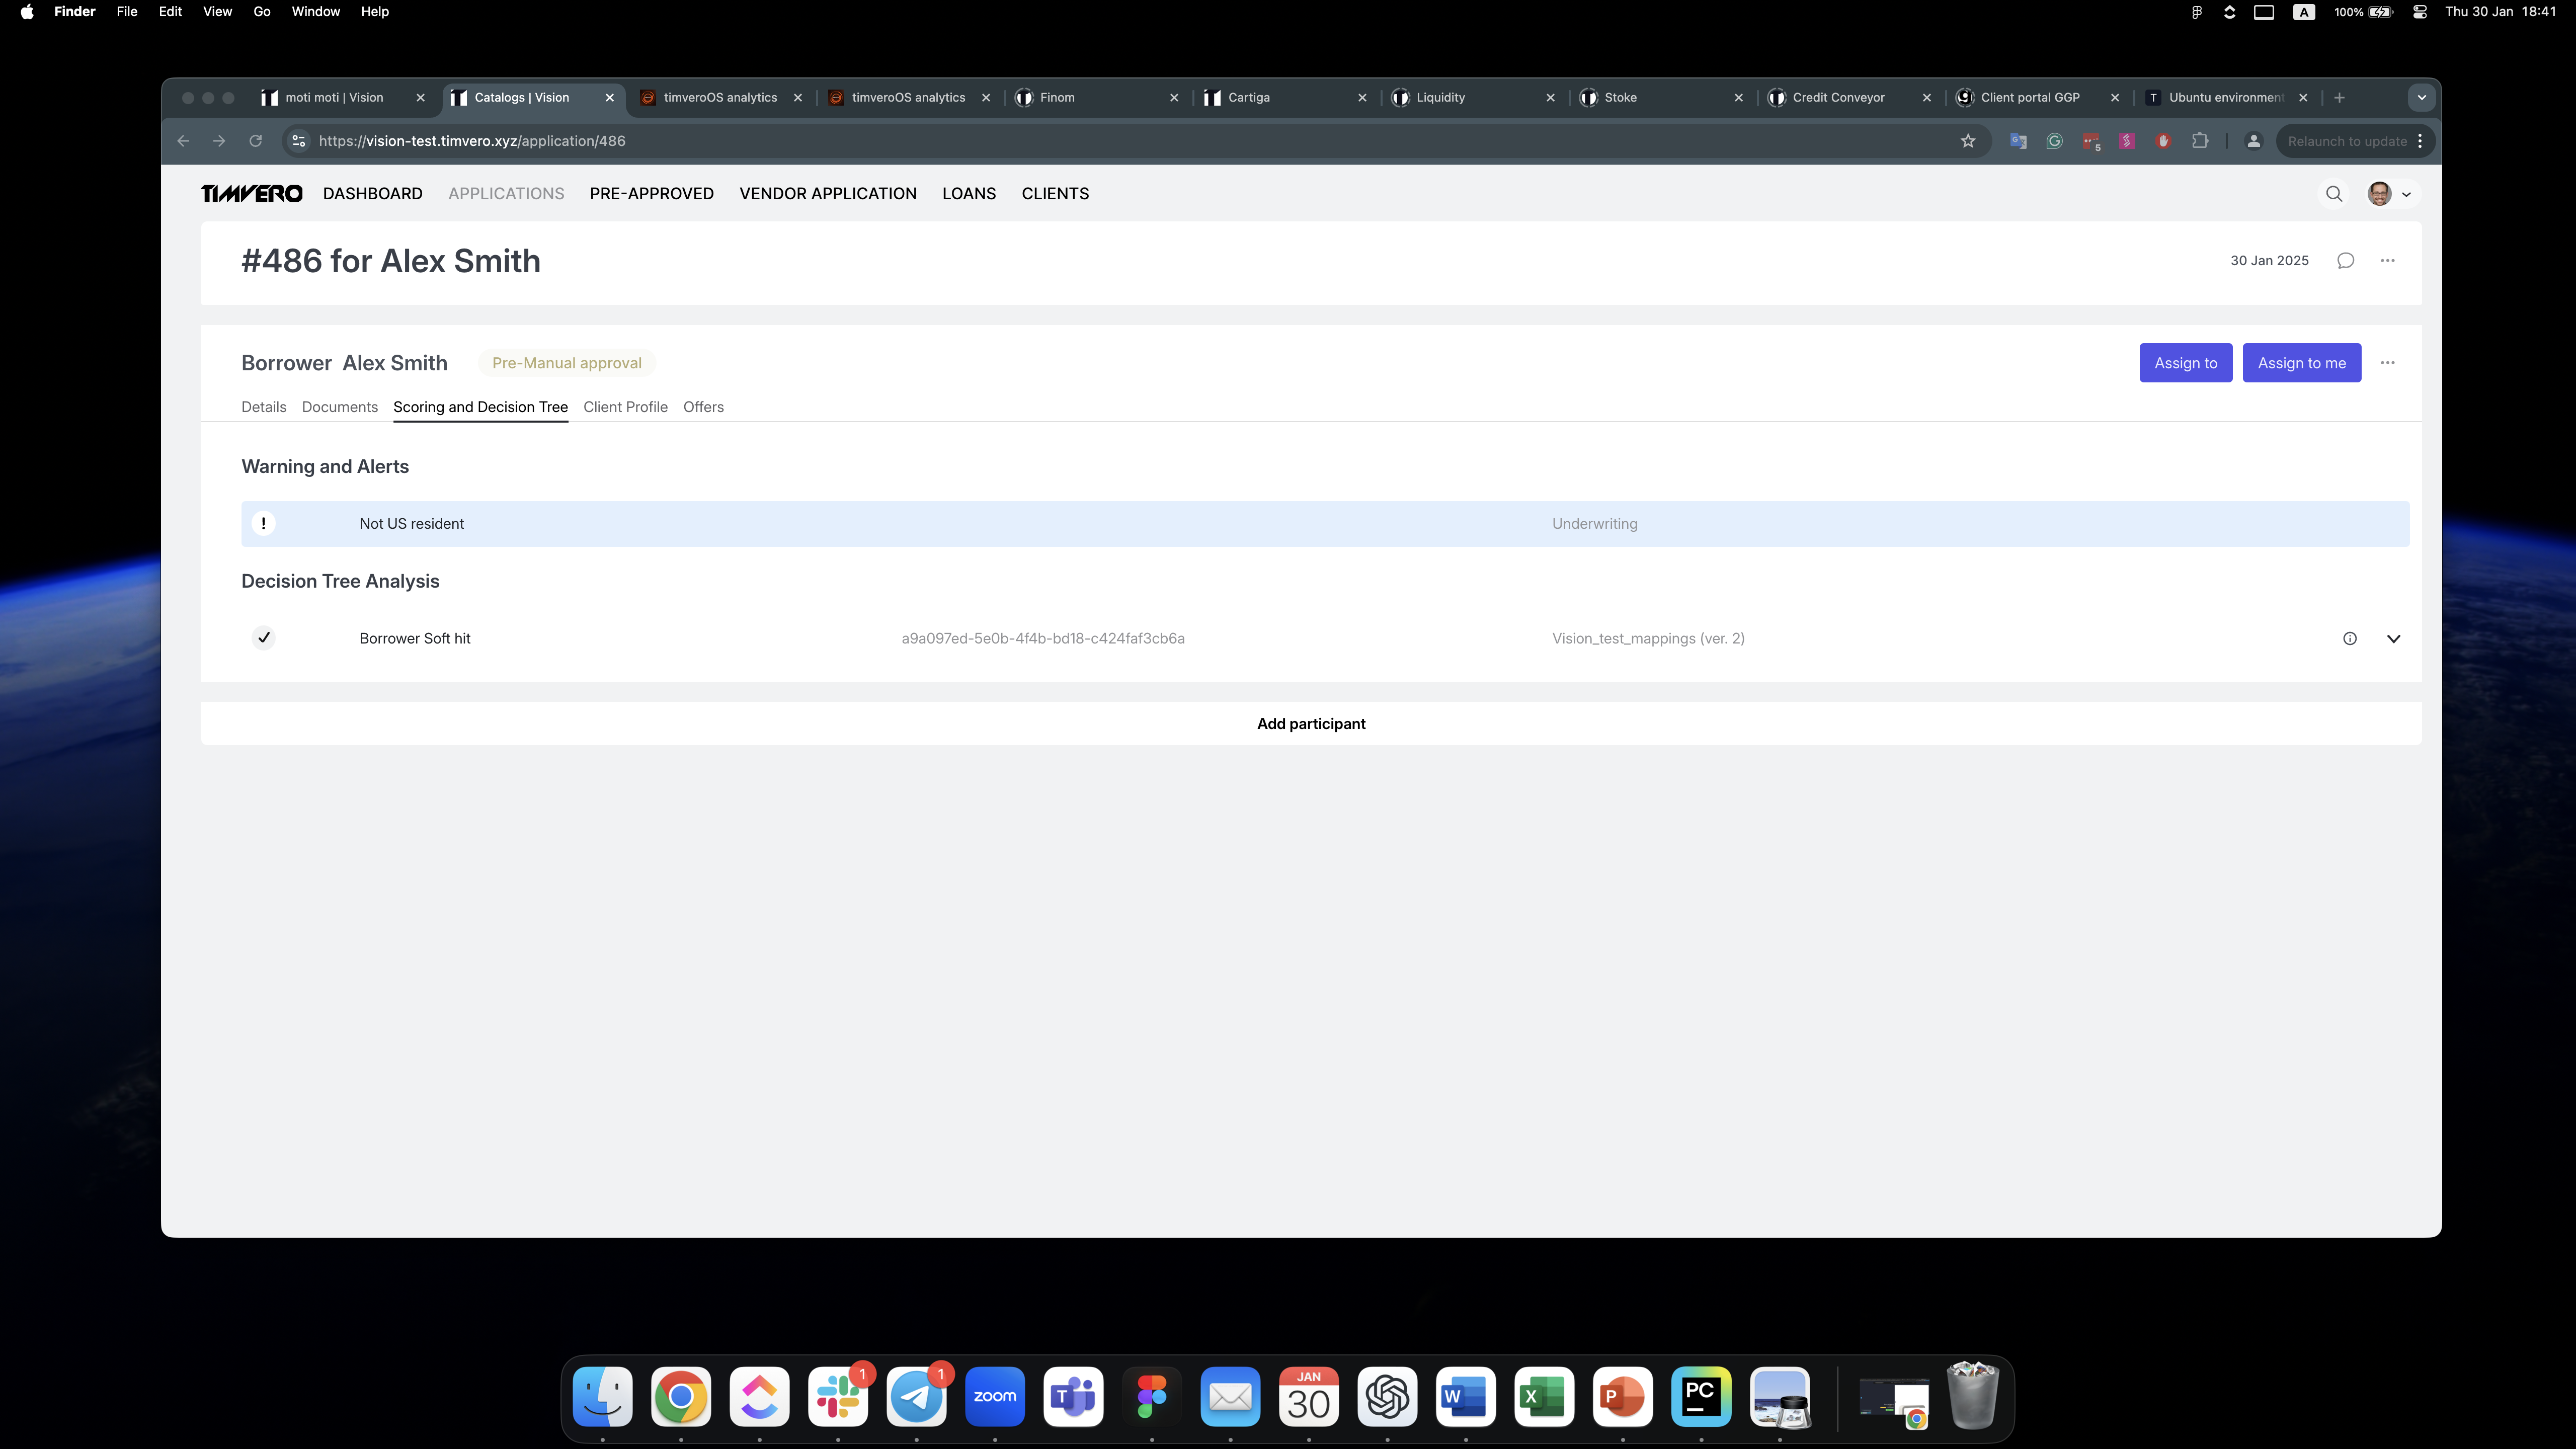Click the browser address bar URL
The width and height of the screenshot is (2576, 1449).
(x=472, y=141)
